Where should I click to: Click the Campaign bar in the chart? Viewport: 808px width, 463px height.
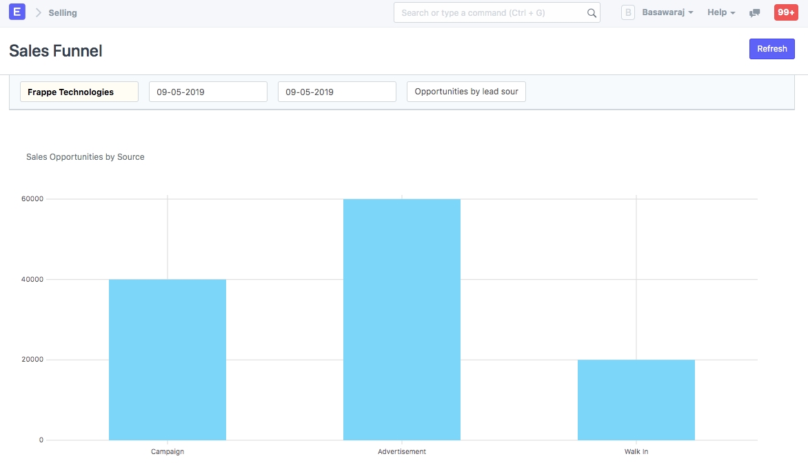168,359
